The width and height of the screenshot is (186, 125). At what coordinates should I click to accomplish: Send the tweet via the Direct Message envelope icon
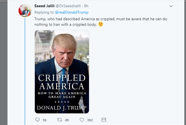pyautogui.click(x=104, y=120)
